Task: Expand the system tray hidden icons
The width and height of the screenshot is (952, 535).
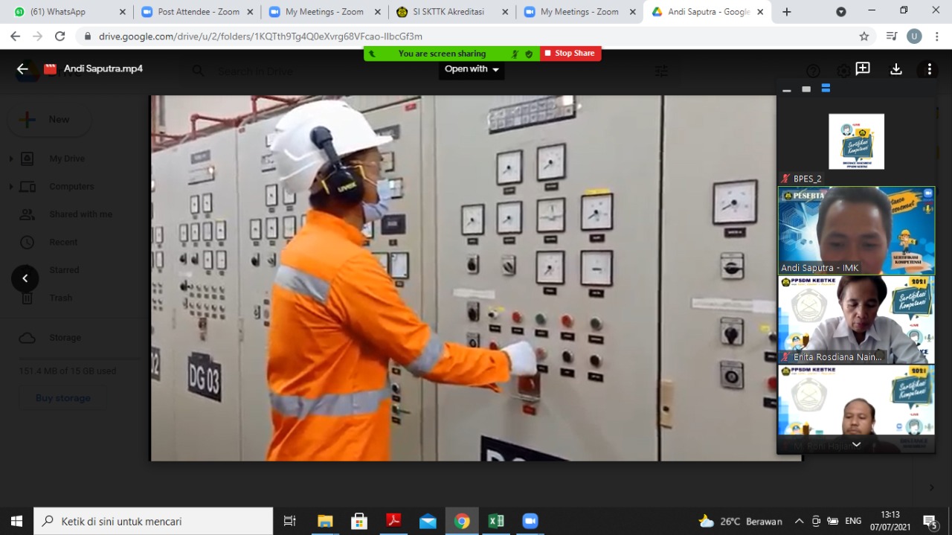Action: coord(799,521)
